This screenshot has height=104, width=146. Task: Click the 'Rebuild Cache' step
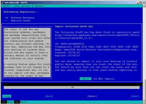[x=21, y=21]
